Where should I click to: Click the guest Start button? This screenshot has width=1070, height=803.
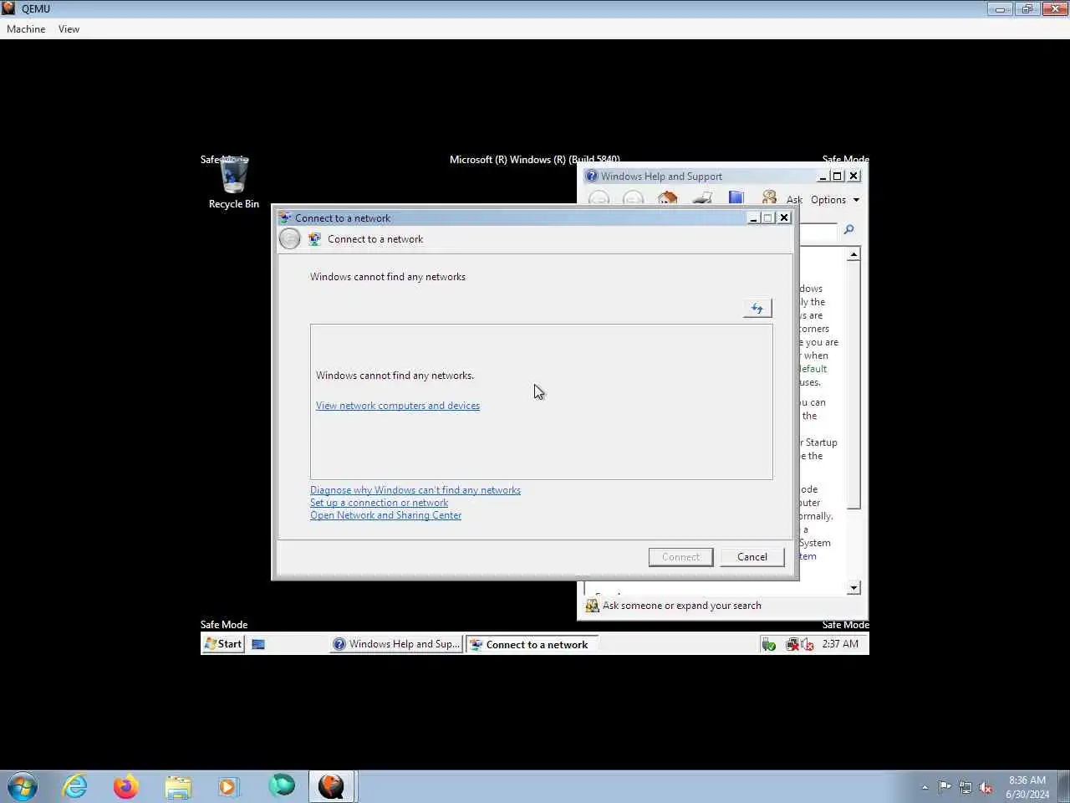point(223,644)
